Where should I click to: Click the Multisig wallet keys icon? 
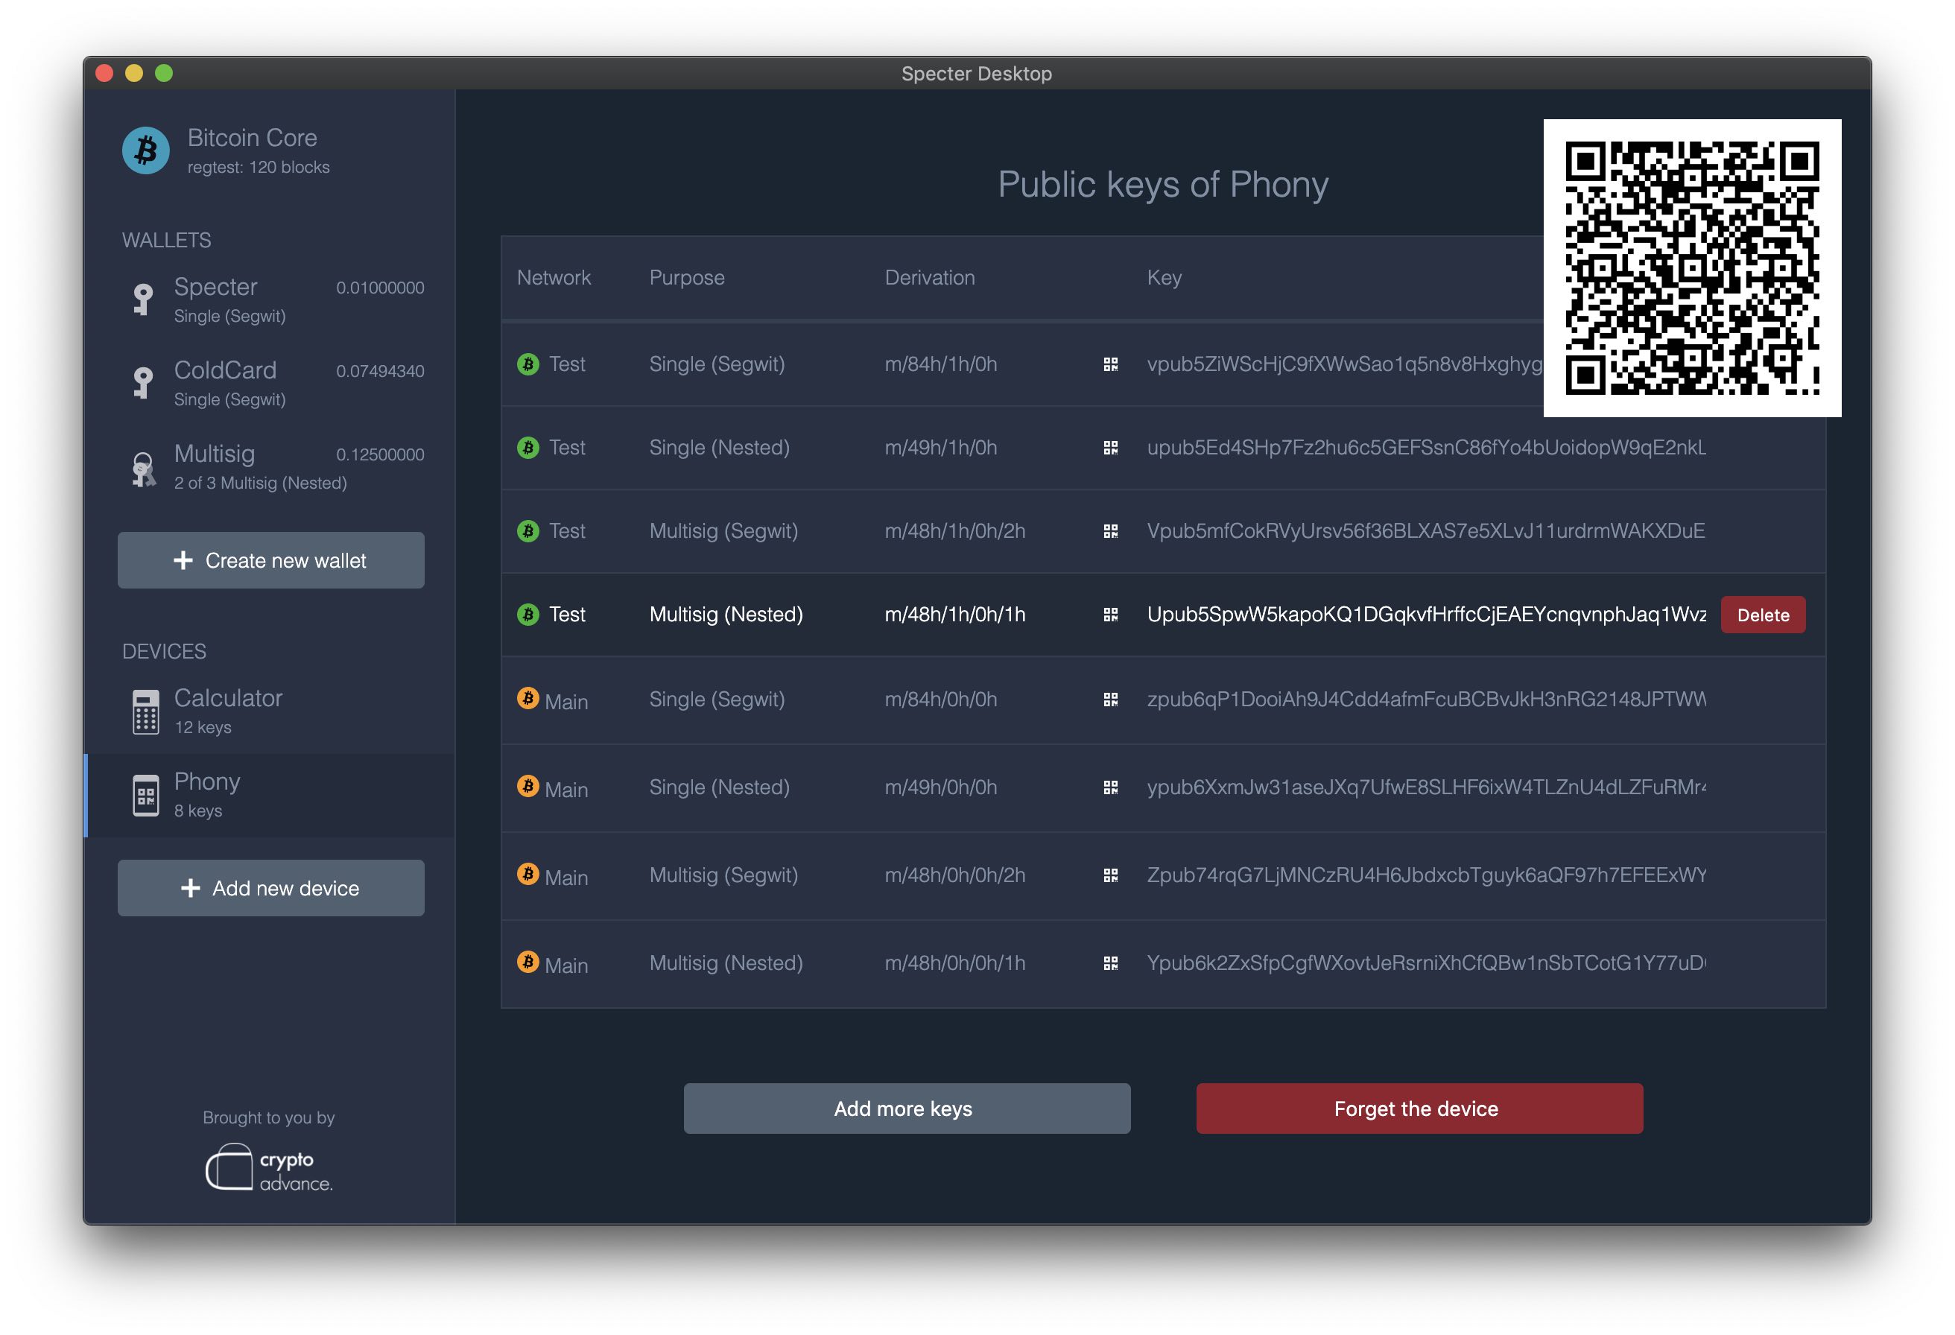(x=144, y=469)
